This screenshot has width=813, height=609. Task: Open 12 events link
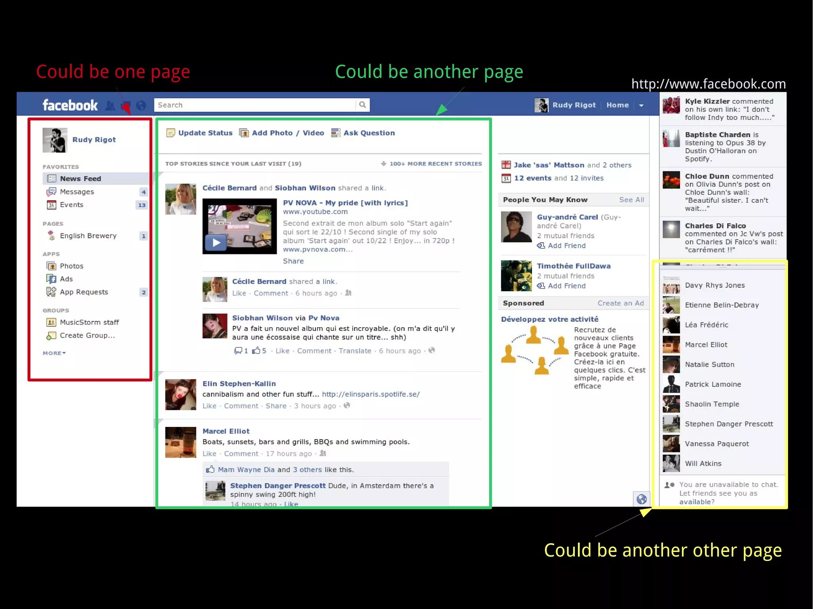[x=533, y=178]
